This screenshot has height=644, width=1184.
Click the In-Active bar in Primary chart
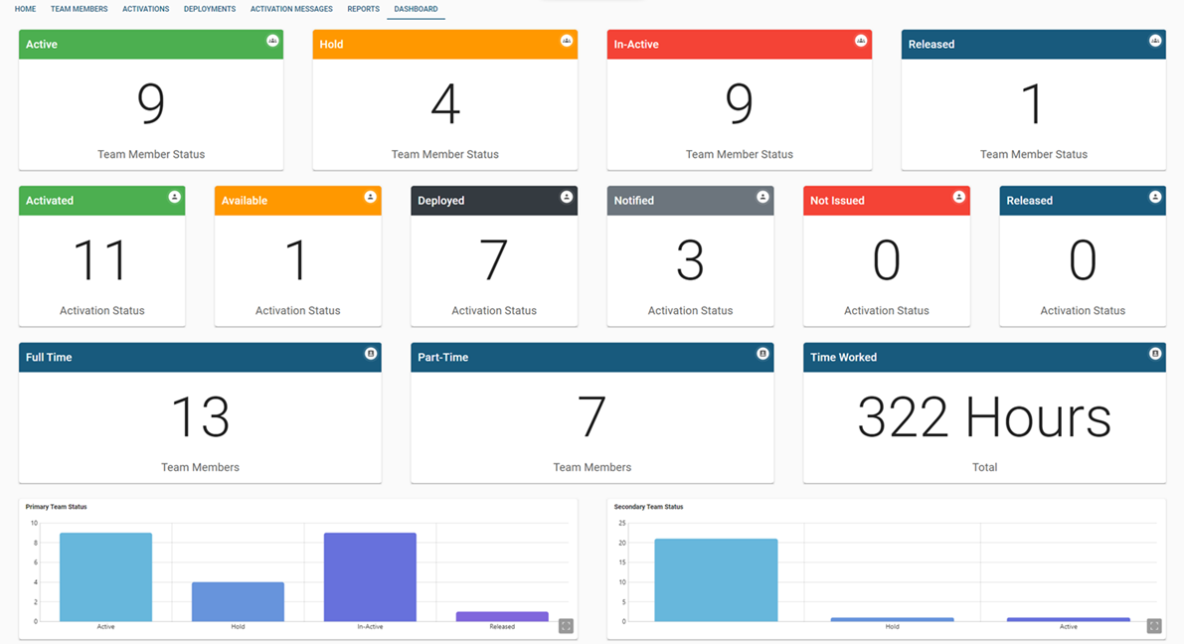click(x=370, y=577)
